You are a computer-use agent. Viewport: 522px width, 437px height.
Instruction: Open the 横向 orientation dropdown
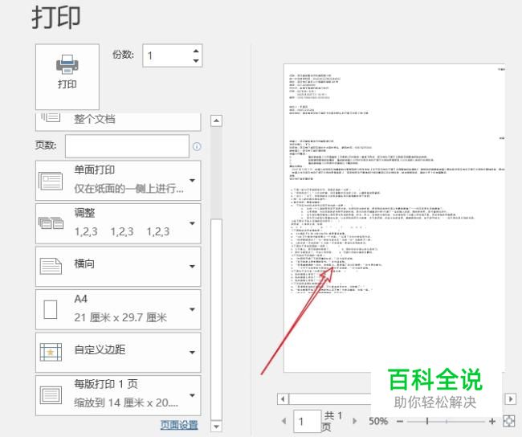point(118,267)
